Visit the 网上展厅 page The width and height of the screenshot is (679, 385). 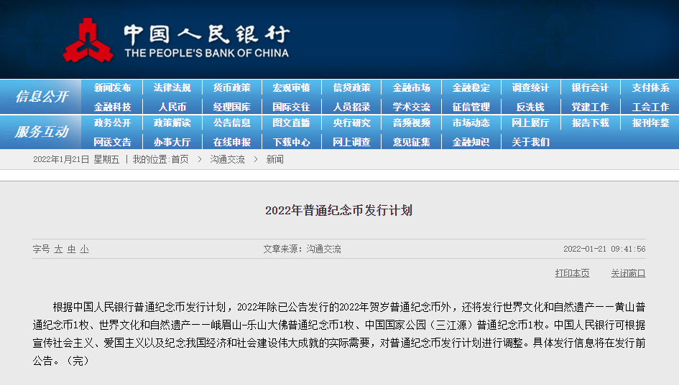530,123
